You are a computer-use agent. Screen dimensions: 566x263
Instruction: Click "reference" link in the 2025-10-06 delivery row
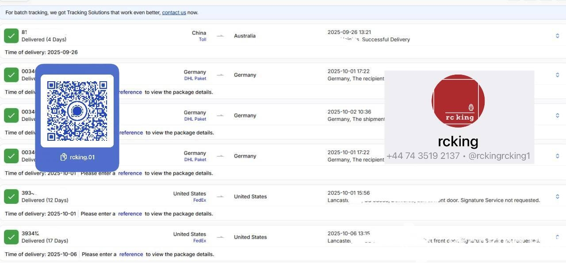[x=131, y=254]
